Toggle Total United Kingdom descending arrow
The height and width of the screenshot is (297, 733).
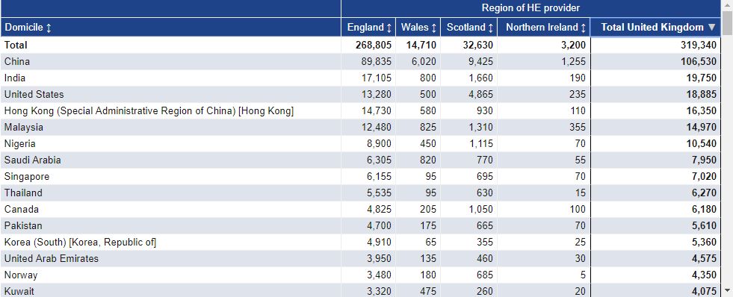pyautogui.click(x=711, y=28)
